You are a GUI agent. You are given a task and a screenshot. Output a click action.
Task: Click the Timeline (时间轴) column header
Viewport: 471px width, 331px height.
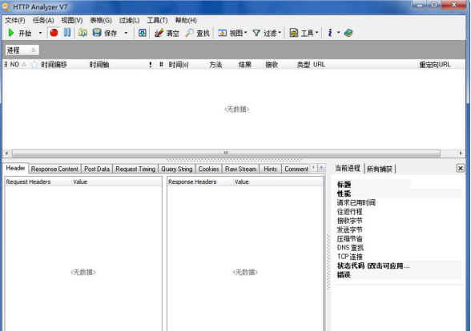click(99, 65)
